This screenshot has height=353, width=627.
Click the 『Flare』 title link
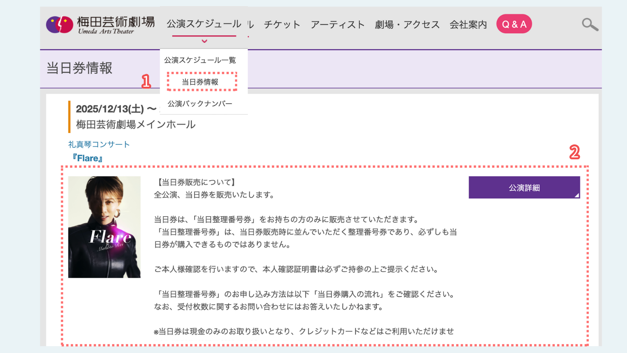pos(87,158)
